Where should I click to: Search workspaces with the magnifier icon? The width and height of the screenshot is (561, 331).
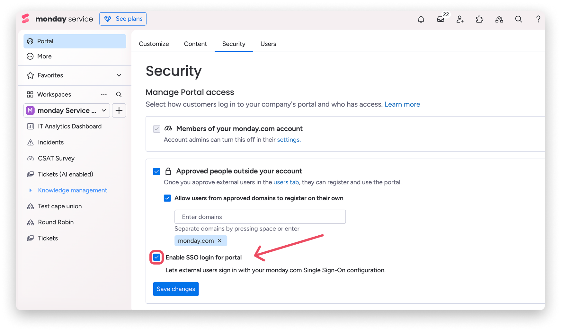pyautogui.click(x=119, y=94)
